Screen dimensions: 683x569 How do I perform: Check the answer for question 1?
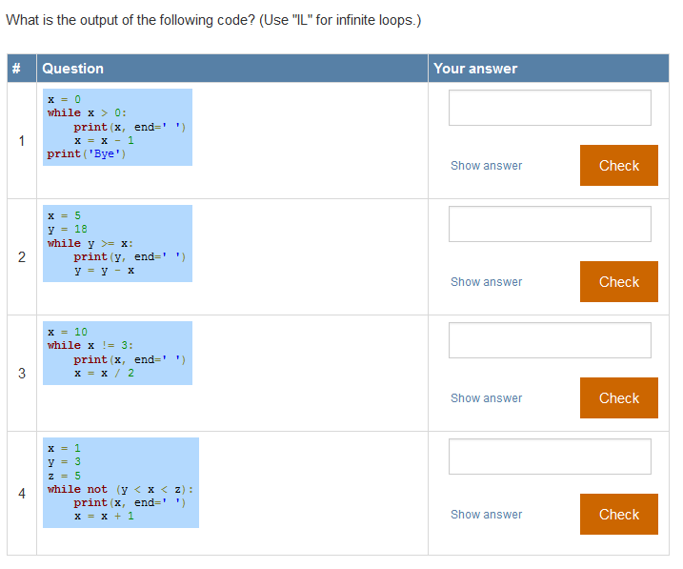[x=619, y=166]
